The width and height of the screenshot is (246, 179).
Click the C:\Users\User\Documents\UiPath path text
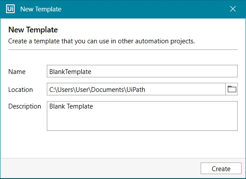tap(97, 90)
